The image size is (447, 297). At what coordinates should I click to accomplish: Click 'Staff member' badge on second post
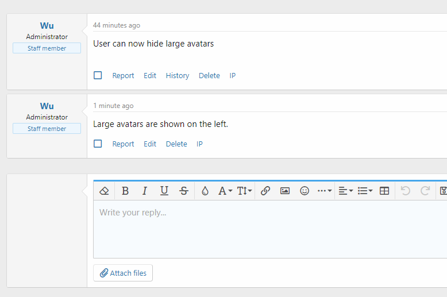coord(47,129)
